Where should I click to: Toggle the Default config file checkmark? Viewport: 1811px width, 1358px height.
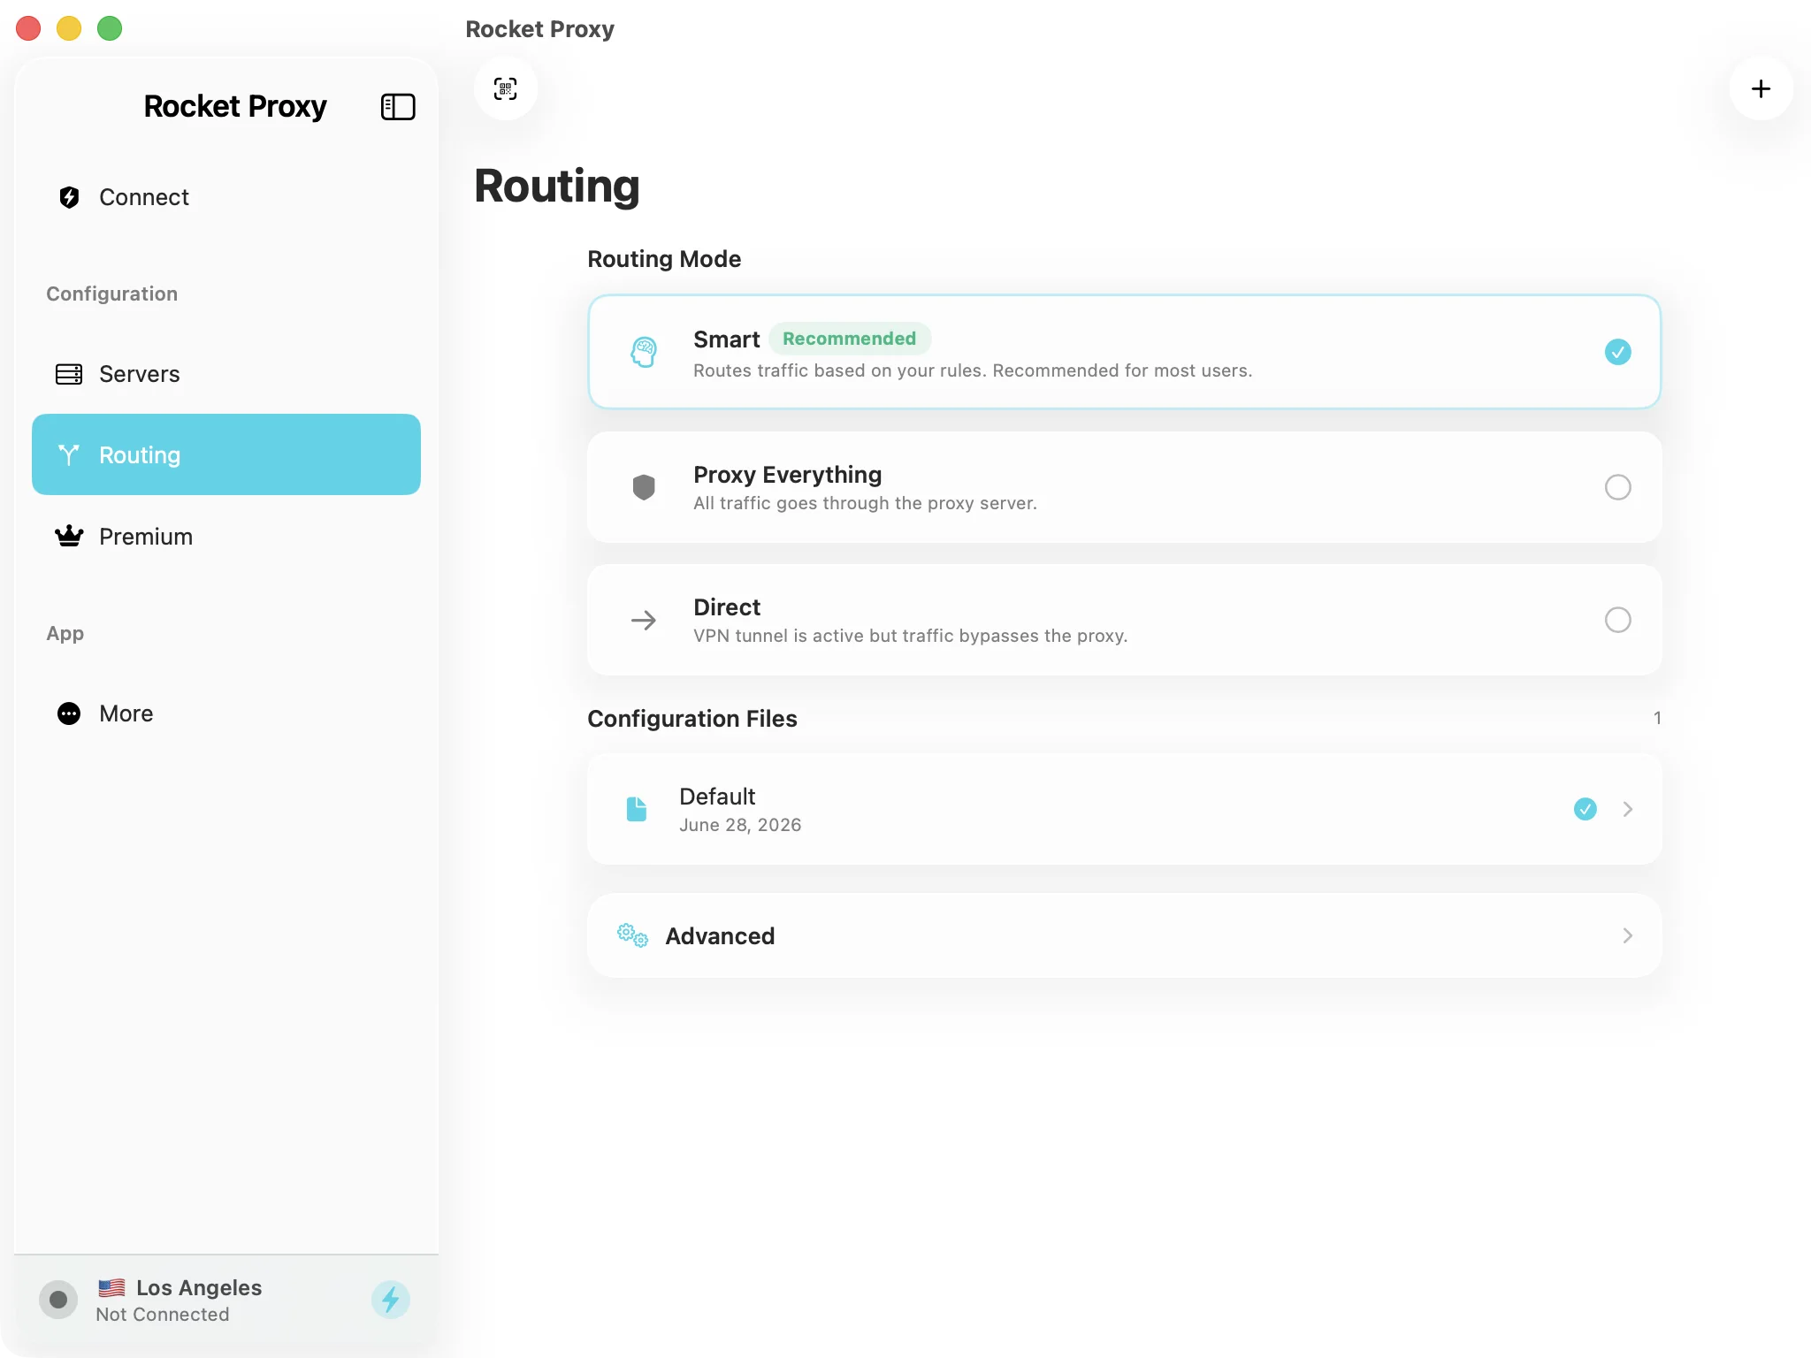click(x=1585, y=809)
